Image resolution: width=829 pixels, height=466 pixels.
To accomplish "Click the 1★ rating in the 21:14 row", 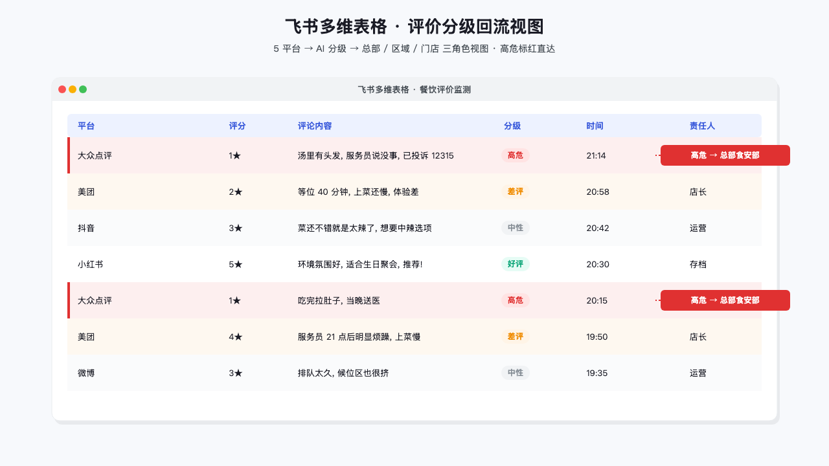I will (x=235, y=155).
